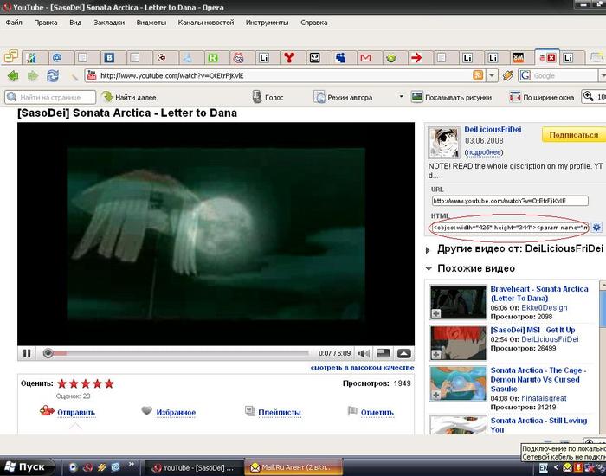This screenshot has width=606, height=476.
Task: Pause the video playback
Action: click(x=27, y=353)
